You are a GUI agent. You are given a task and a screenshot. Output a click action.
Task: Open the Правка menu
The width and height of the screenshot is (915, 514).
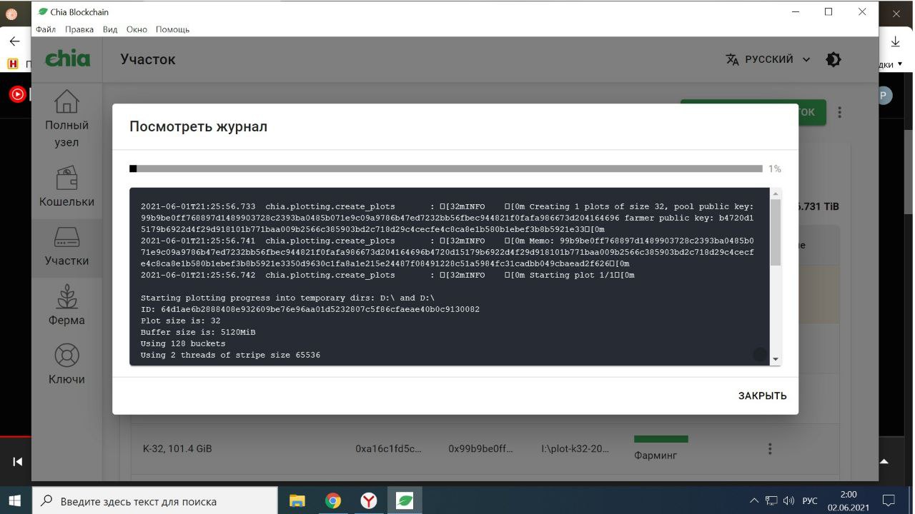click(x=79, y=29)
